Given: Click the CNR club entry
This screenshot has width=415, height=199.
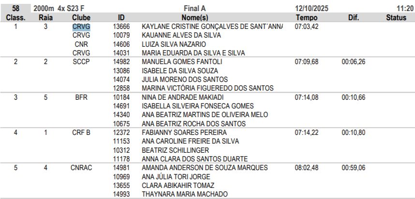Looking at the screenshot, I should click(x=81, y=44).
